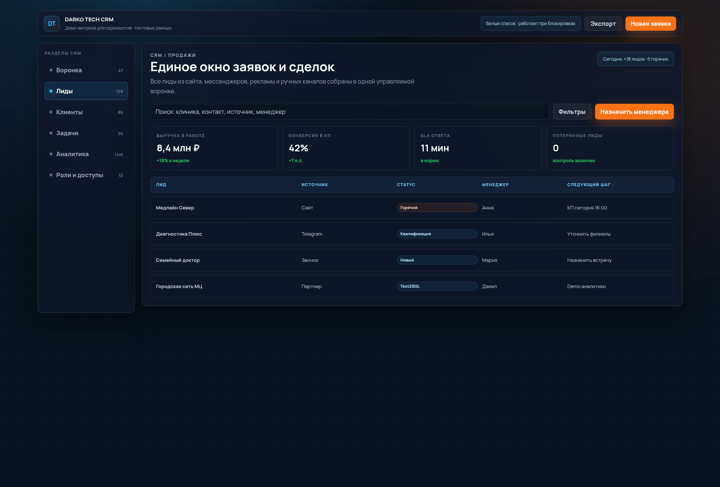Click the CRM / ПРОДАЖИ breadcrumb
Image resolution: width=720 pixels, height=487 pixels.
(x=173, y=55)
